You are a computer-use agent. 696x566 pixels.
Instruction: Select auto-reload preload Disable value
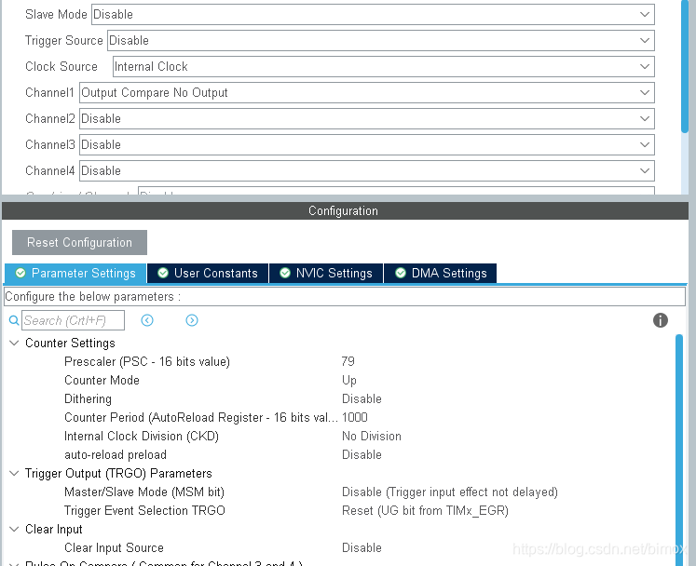(x=362, y=454)
